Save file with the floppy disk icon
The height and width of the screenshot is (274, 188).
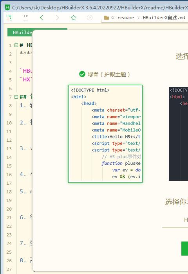point(25,18)
